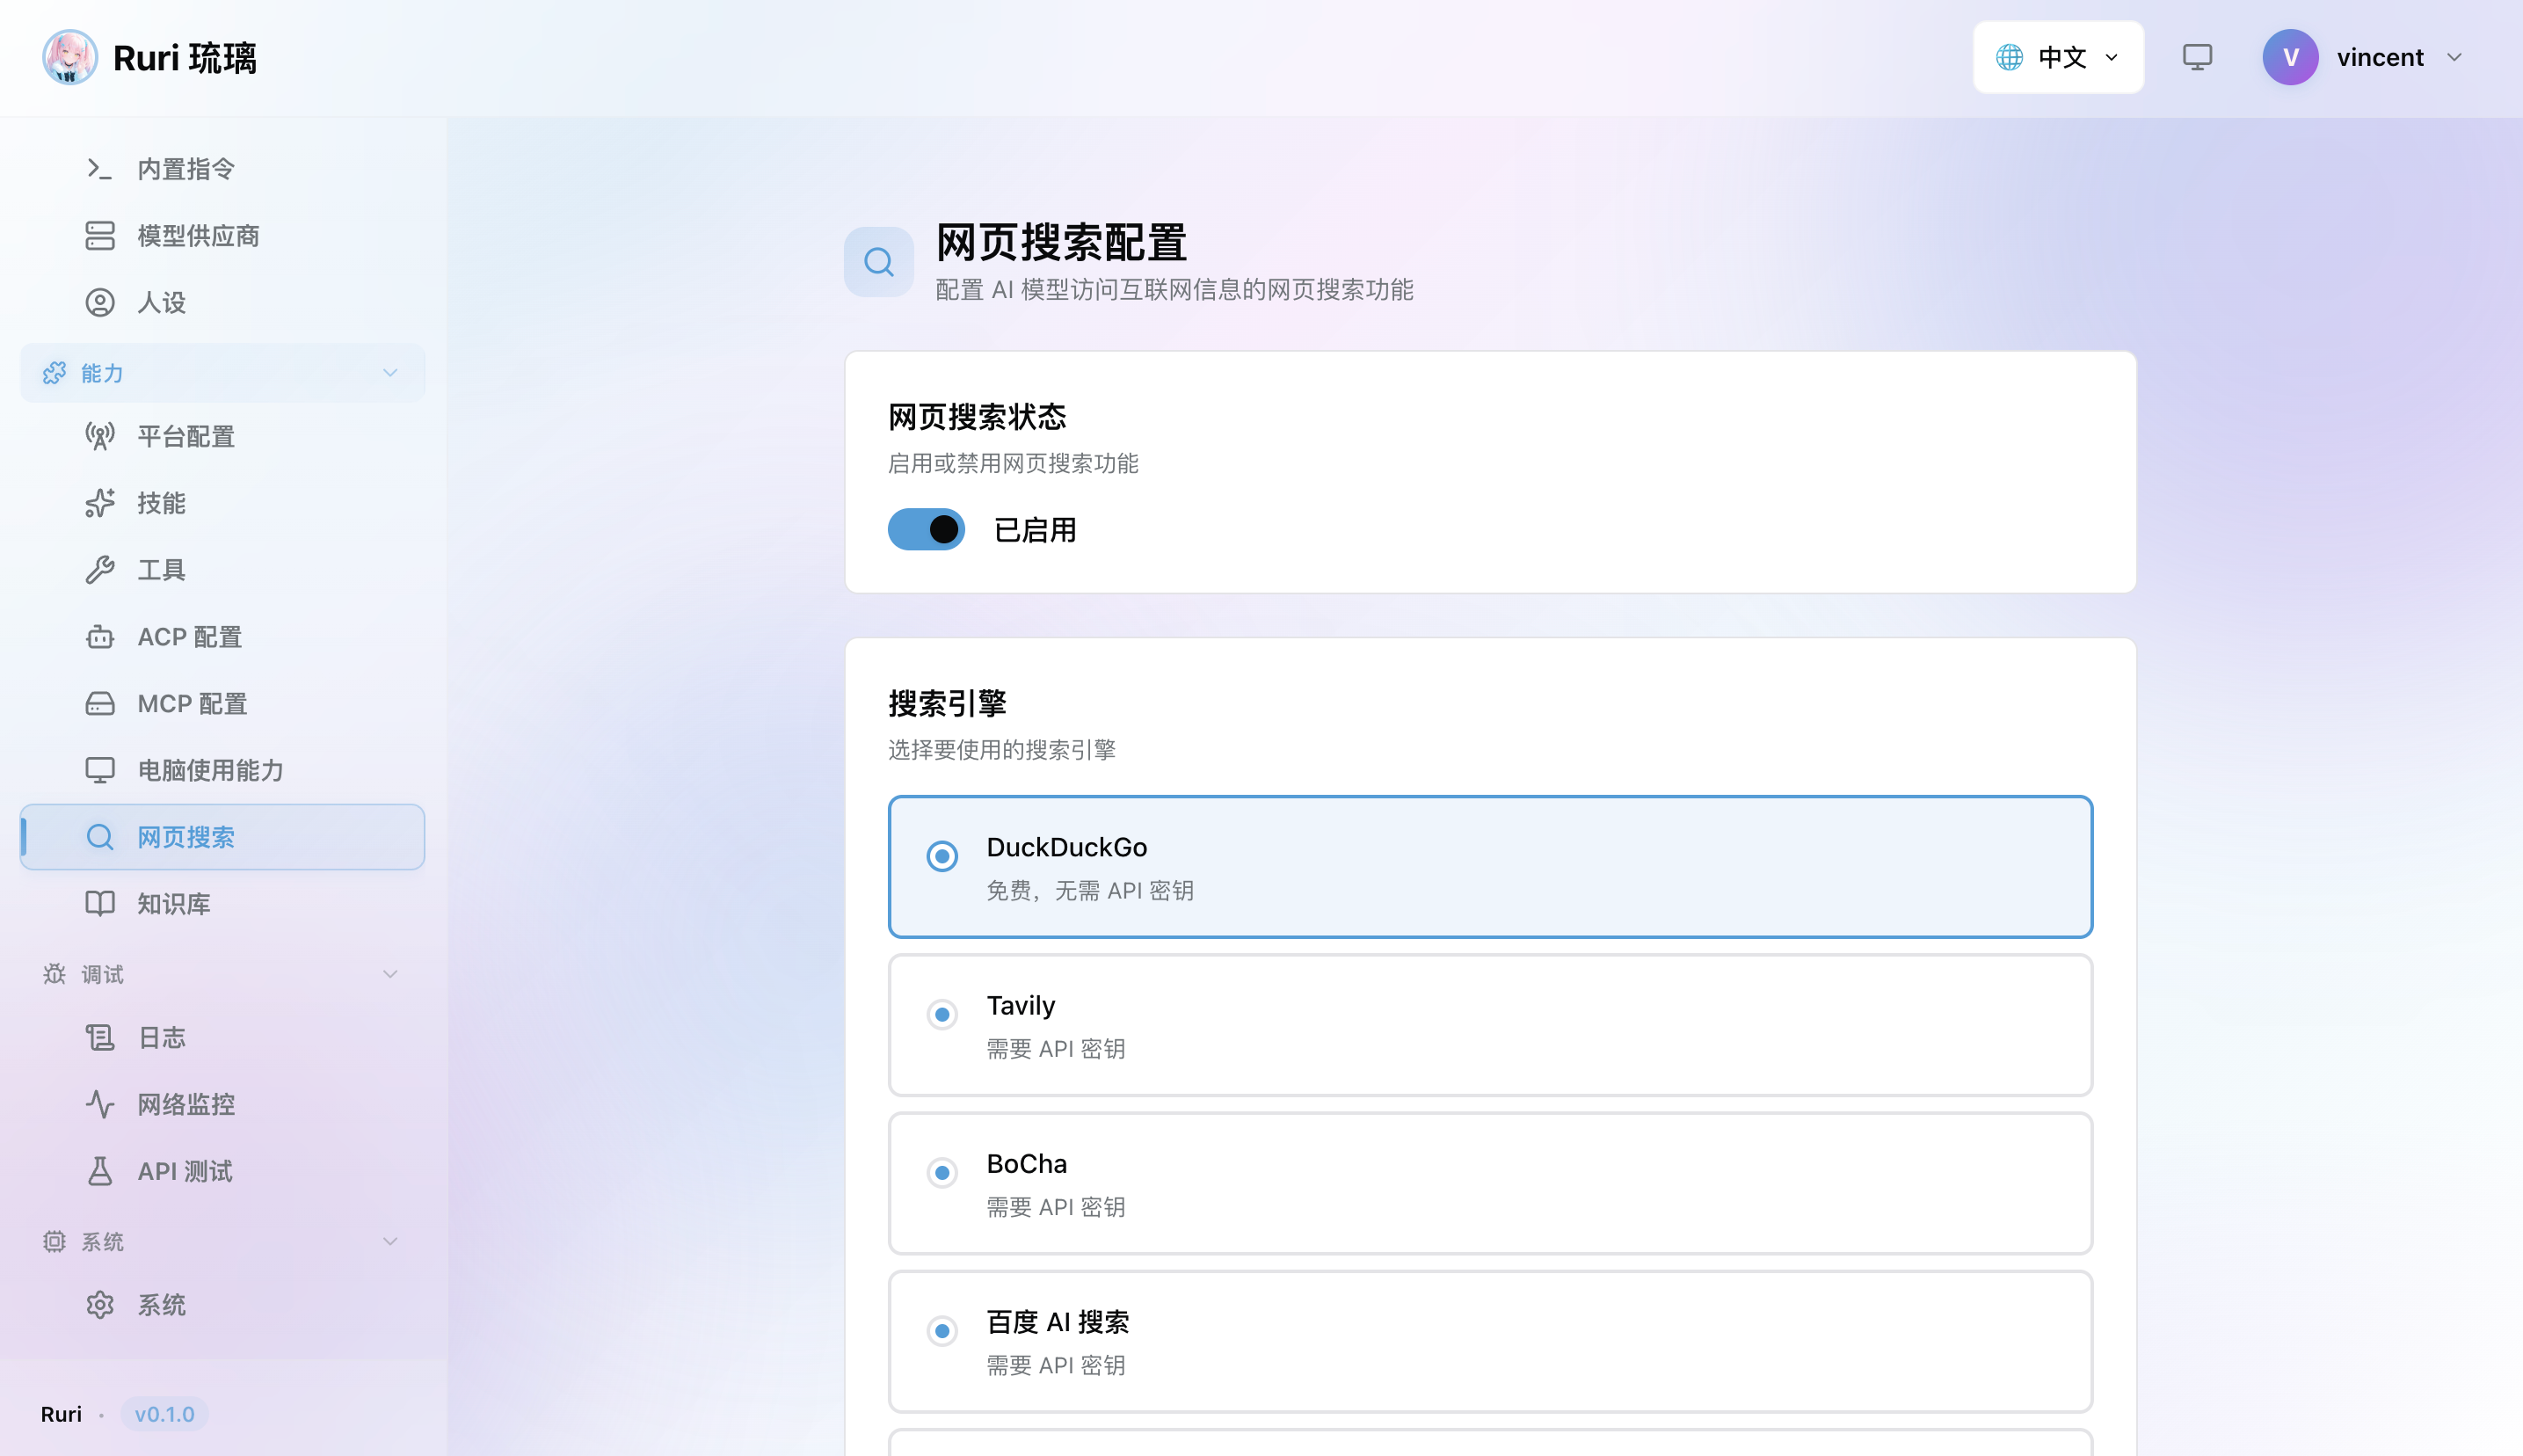The width and height of the screenshot is (2523, 1456).
Task: Click the chip icon beside 系统 group
Action: pyautogui.click(x=54, y=1242)
